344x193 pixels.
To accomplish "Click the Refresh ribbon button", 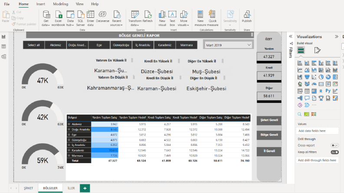I will [147, 16].
